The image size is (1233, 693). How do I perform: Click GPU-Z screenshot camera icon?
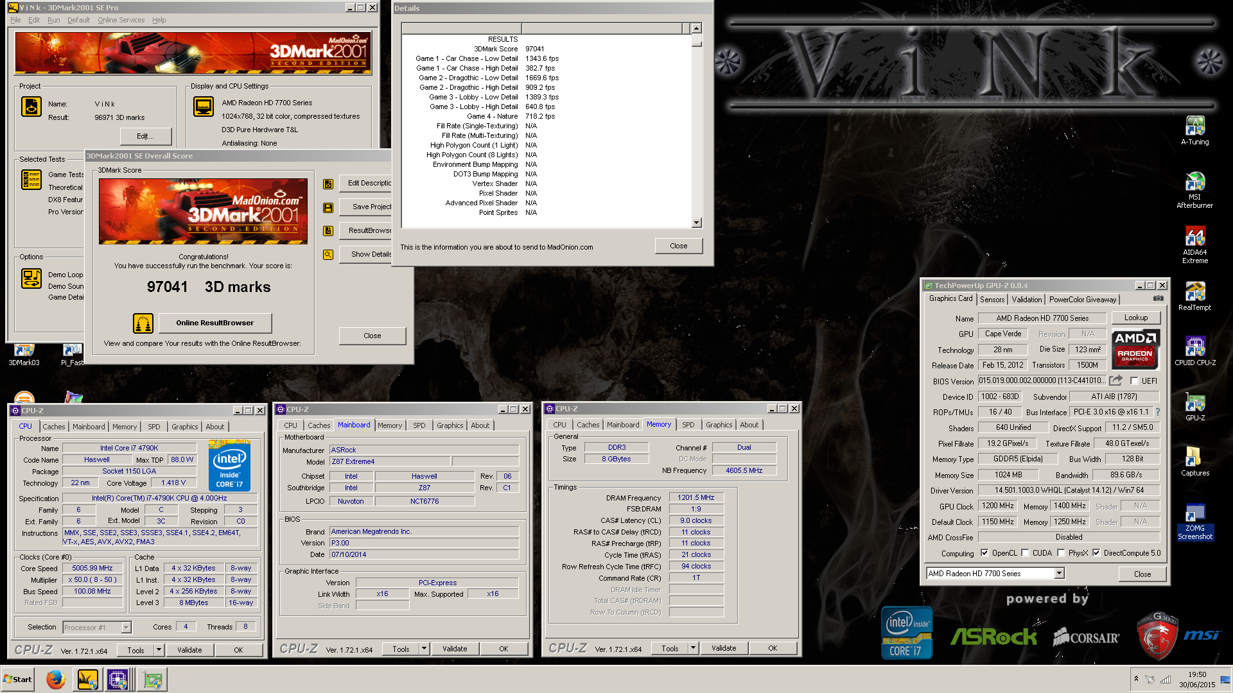click(x=1158, y=298)
